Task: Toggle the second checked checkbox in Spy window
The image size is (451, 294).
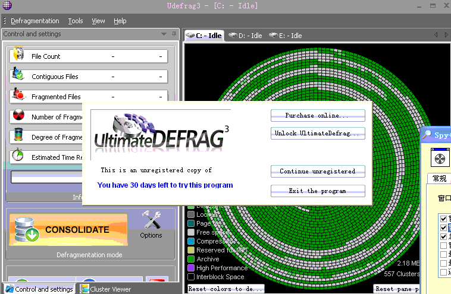Action: (x=443, y=227)
